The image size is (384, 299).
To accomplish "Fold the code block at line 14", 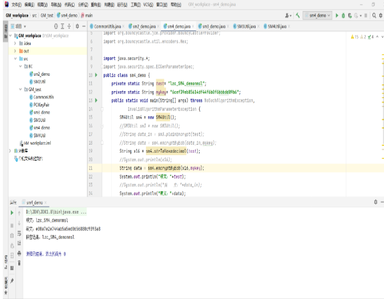I will (x=102, y=109).
